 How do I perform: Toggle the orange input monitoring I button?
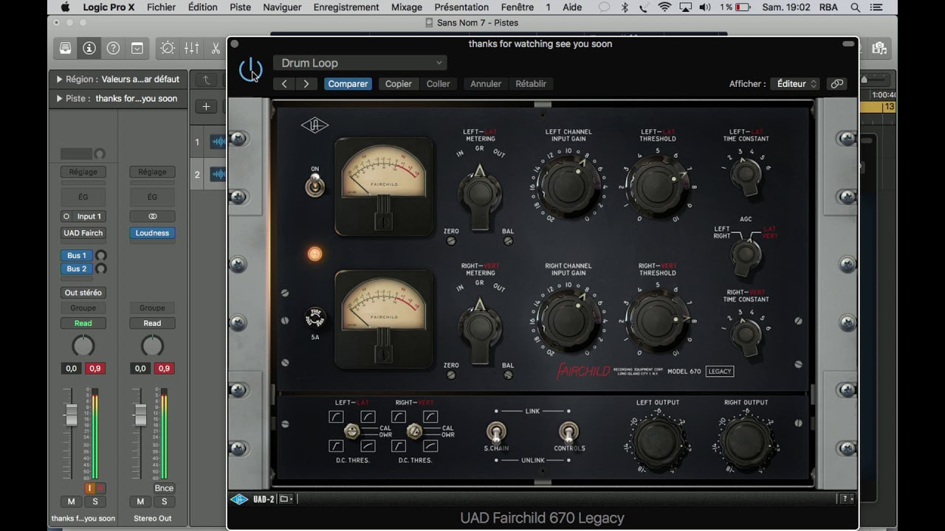click(x=90, y=488)
